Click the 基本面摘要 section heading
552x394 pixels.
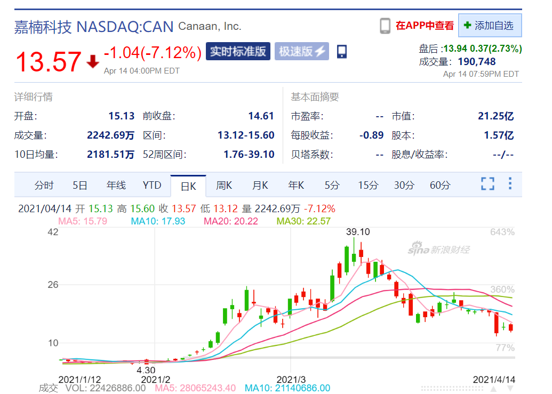[x=315, y=97]
